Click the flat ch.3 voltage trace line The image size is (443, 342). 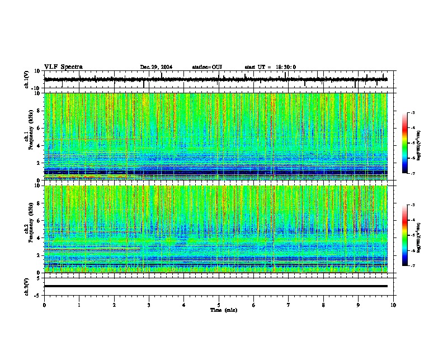coord(216,286)
